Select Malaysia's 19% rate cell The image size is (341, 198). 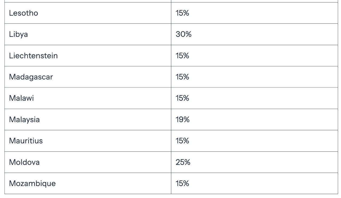click(x=182, y=120)
